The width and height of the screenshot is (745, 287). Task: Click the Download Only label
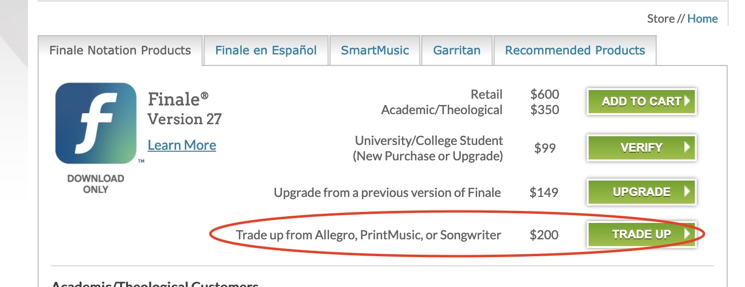96,184
